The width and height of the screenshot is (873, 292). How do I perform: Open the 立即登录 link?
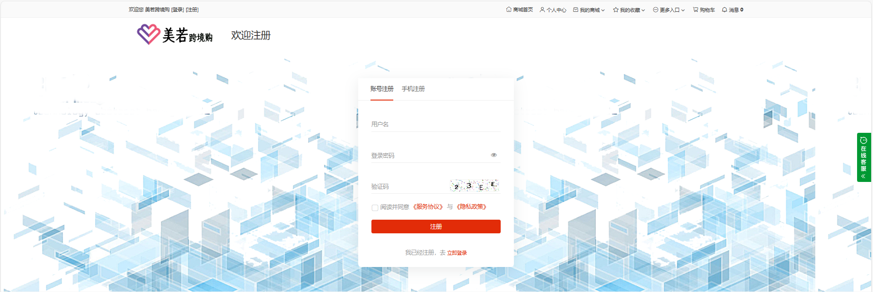(x=457, y=253)
